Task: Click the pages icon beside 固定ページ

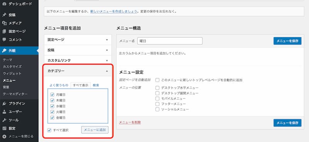Action: coord(4,31)
